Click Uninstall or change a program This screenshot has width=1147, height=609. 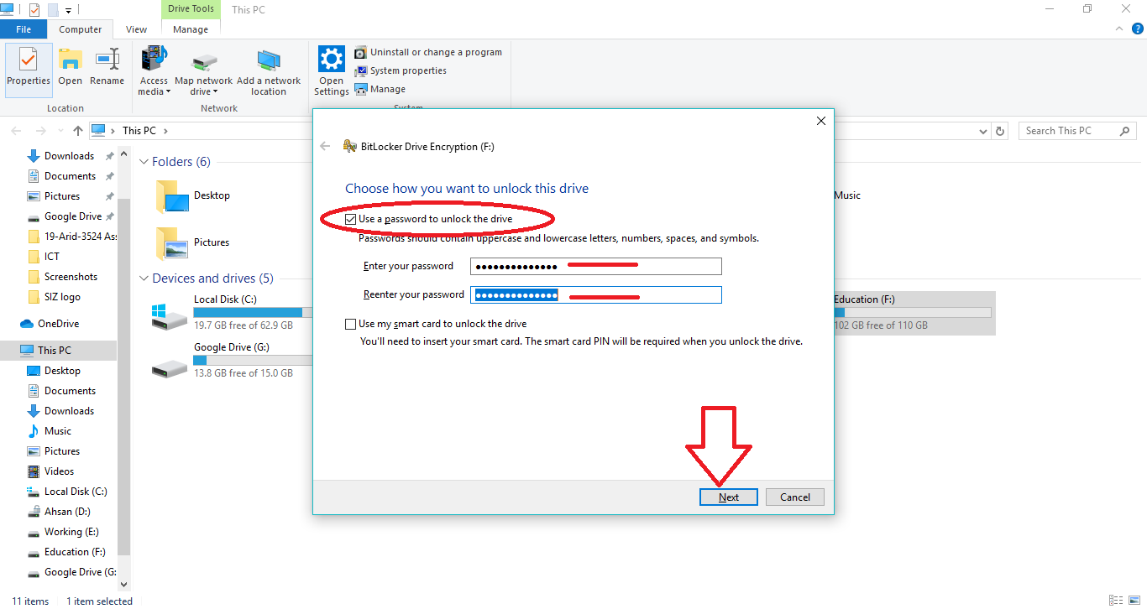click(x=428, y=52)
